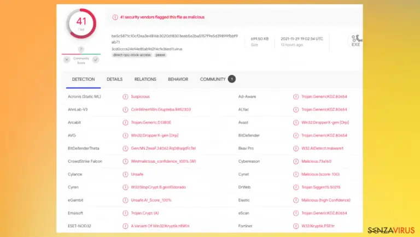The image size is (420, 237).
Task: Click DrWeb Trojan.Siggen15 detection name
Action: tap(320, 187)
